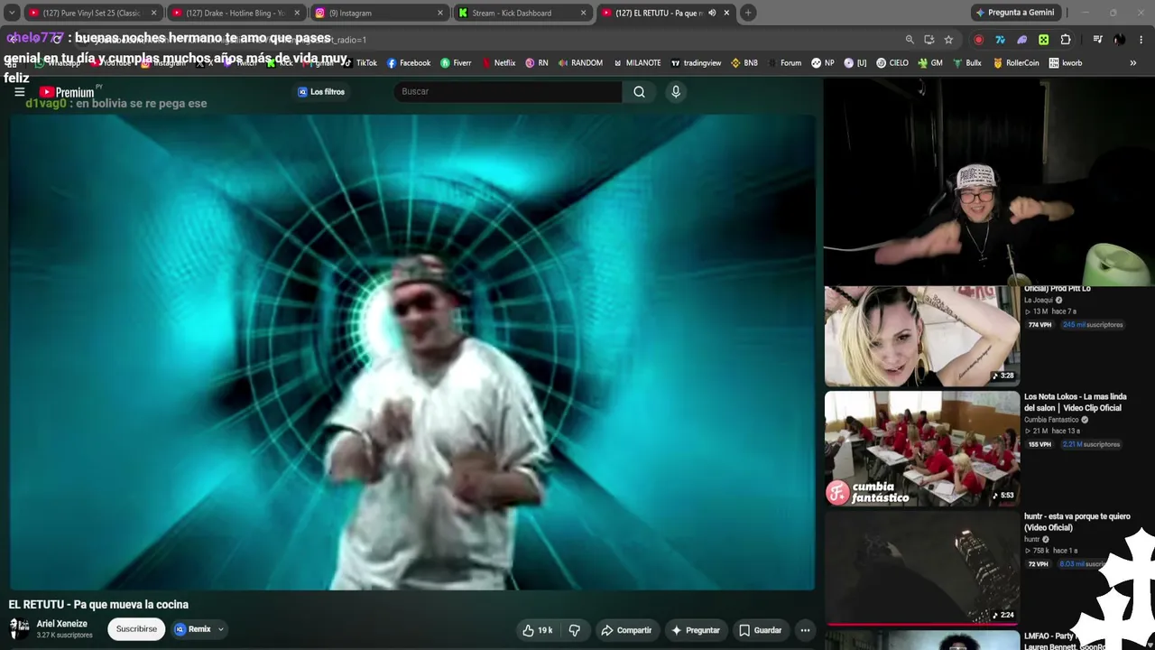Open CIELO bookmark

pos(892,63)
